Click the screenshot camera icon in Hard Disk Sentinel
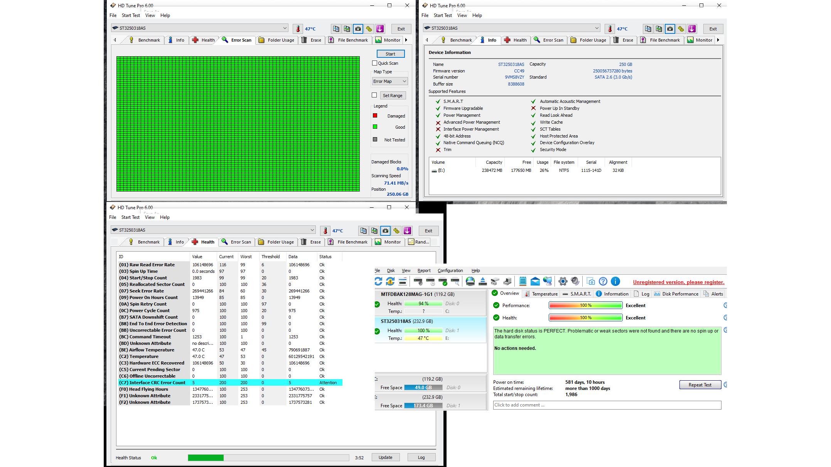The image size is (831, 467). point(591,282)
